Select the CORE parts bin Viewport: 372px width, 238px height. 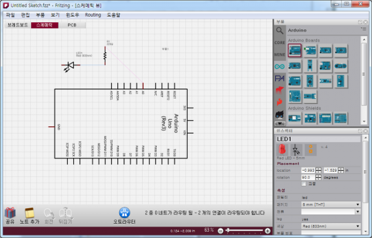tap(280, 43)
